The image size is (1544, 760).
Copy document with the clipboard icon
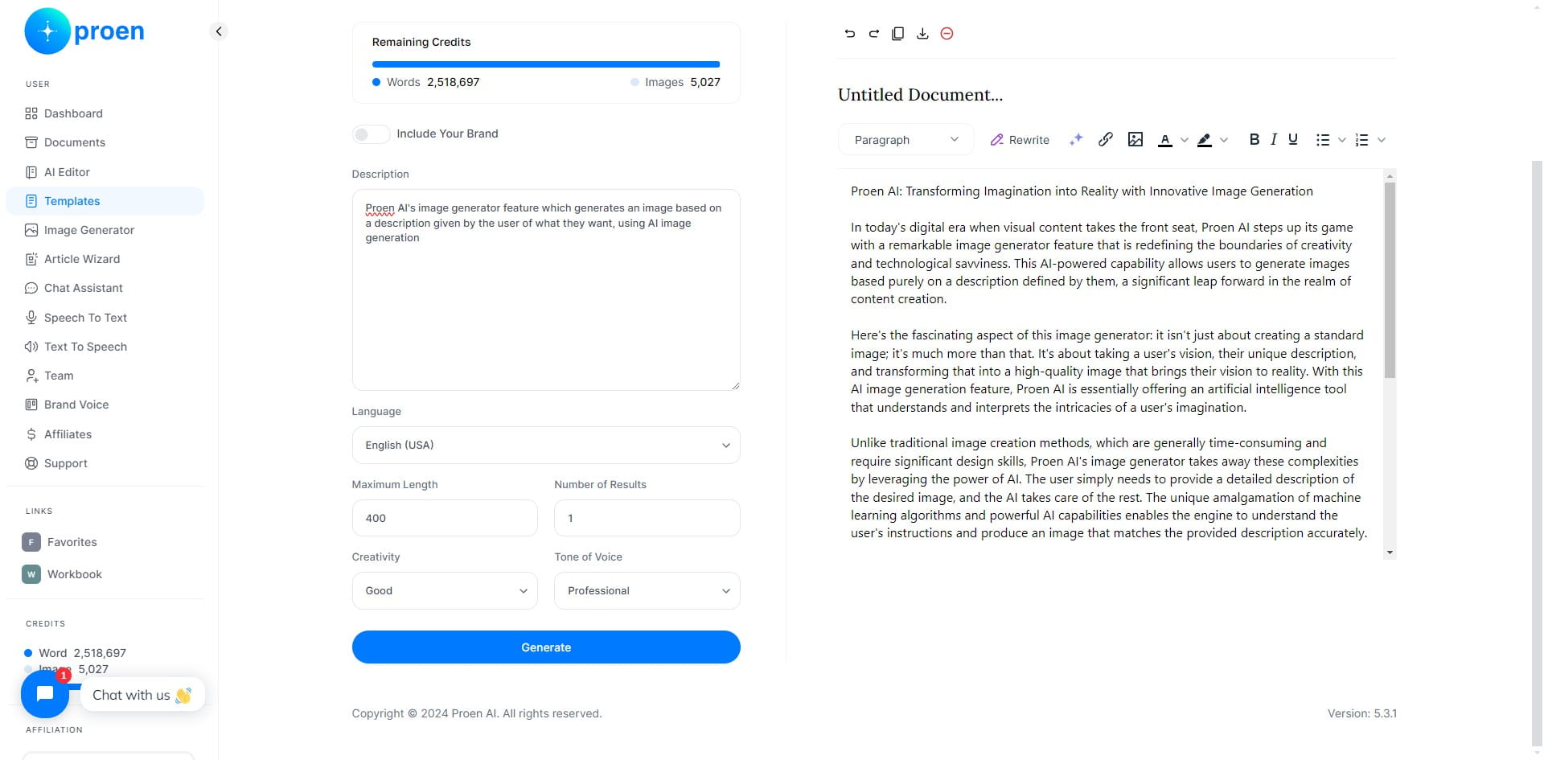(x=898, y=34)
